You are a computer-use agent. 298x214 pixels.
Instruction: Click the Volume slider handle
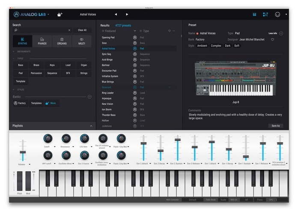point(23,152)
